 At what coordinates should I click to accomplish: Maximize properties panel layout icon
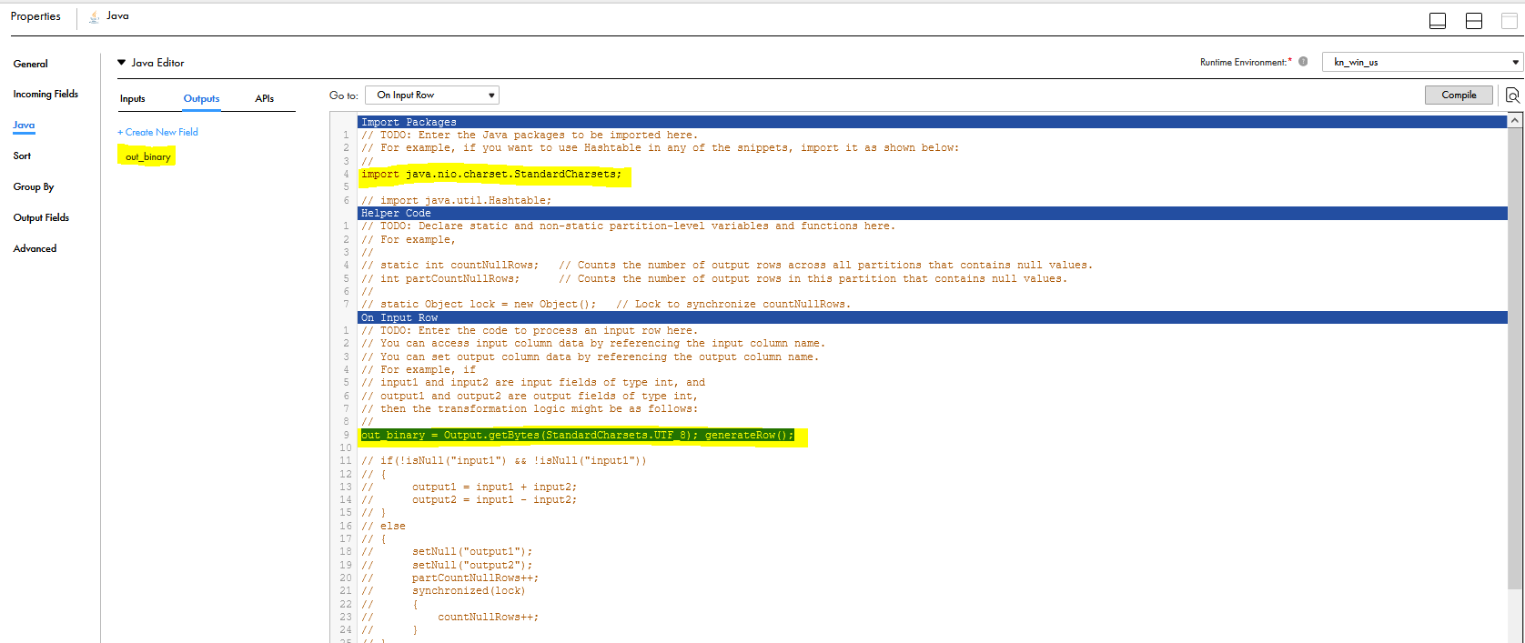tap(1510, 21)
